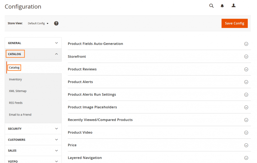Select the SALES sidebar heading
The image size is (257, 163).
(x=12, y=150)
